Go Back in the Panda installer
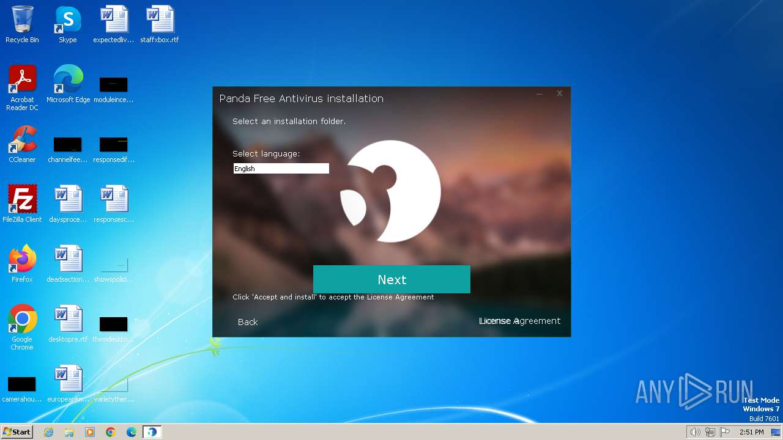 pyautogui.click(x=248, y=322)
